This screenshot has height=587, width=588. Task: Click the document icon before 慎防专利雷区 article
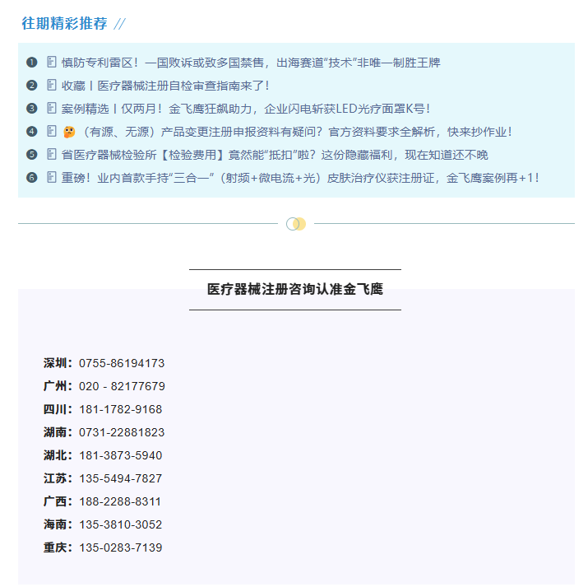pyautogui.click(x=52, y=63)
